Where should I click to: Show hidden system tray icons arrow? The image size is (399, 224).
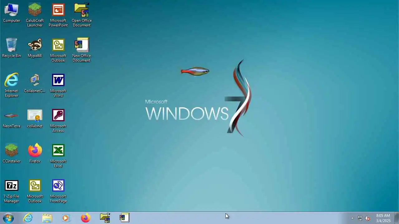point(352,218)
